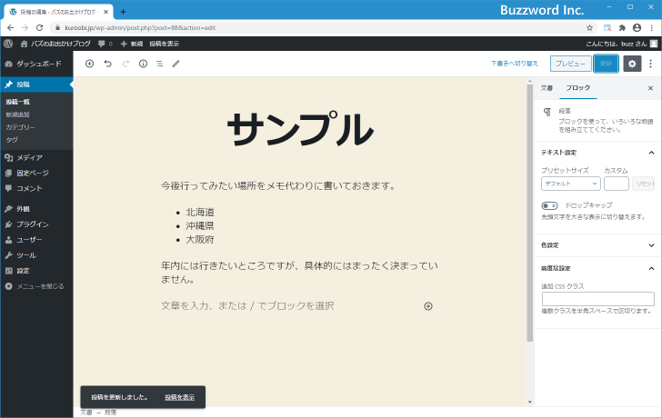
Task: Click the preview button
Action: click(570, 64)
